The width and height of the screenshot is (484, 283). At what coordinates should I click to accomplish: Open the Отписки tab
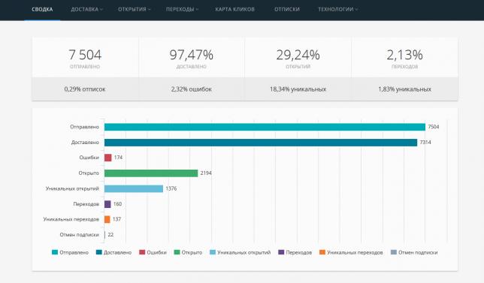click(287, 9)
